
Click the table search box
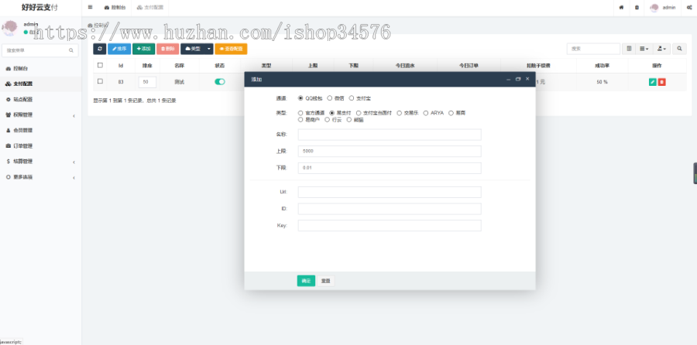pos(593,49)
